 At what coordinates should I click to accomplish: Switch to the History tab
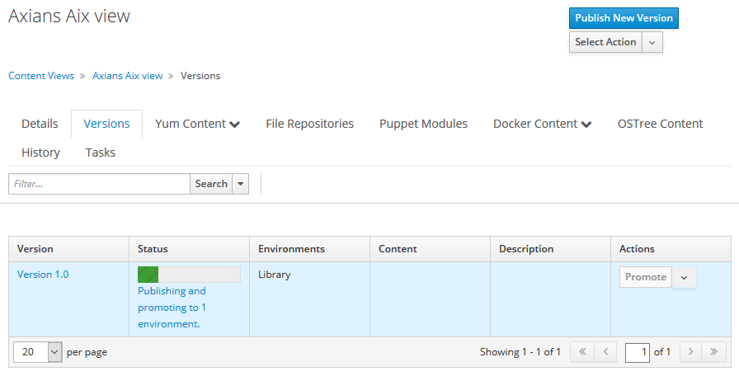coord(40,153)
